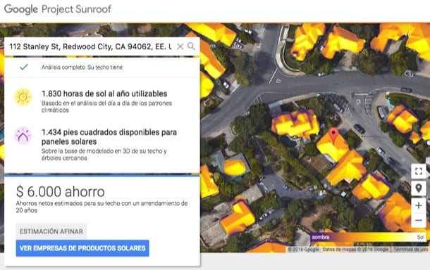Click '1.830 horas de sol al año utilizables'
This screenshot has width=430, height=270.
(104, 94)
